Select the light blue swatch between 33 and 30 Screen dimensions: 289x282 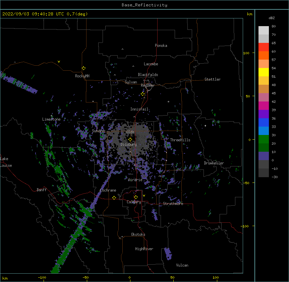point(264,131)
